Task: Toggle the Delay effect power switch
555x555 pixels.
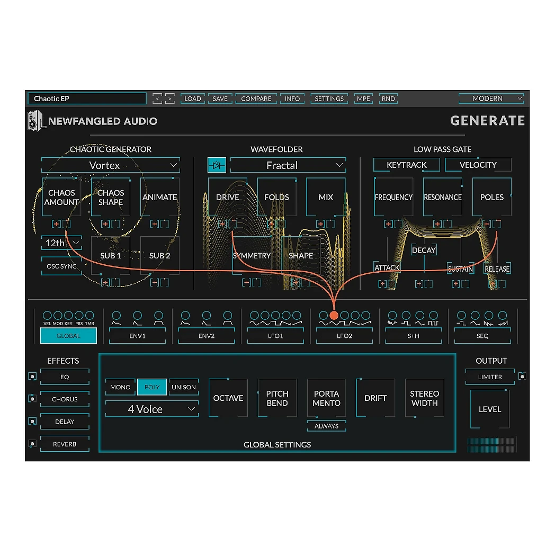Action: pos(32,421)
